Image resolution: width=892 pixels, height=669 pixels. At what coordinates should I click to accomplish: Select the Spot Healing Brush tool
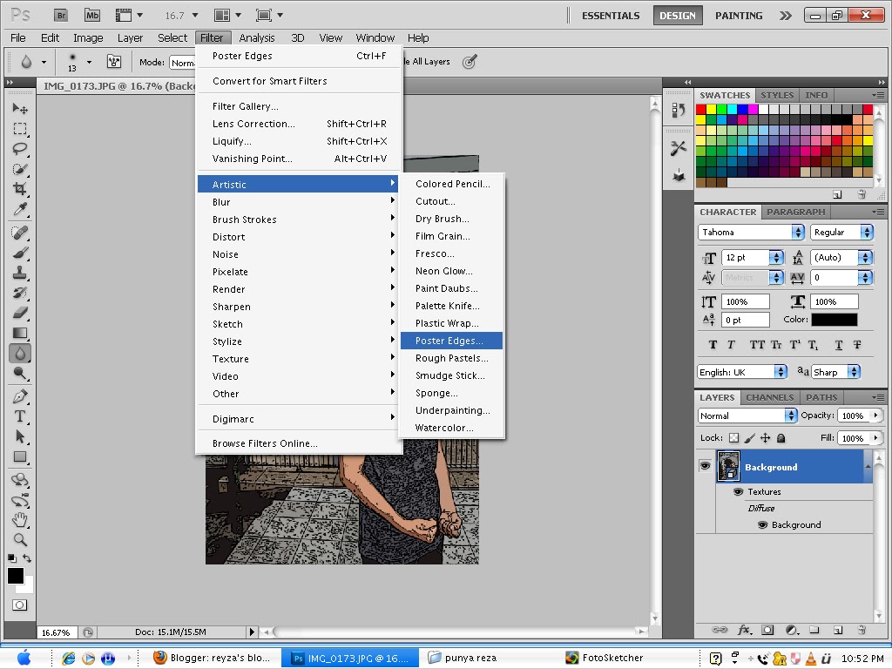tap(20, 232)
